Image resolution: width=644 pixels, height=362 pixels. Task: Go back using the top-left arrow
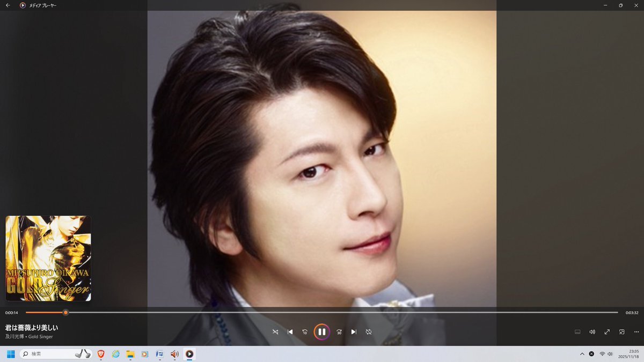point(8,5)
